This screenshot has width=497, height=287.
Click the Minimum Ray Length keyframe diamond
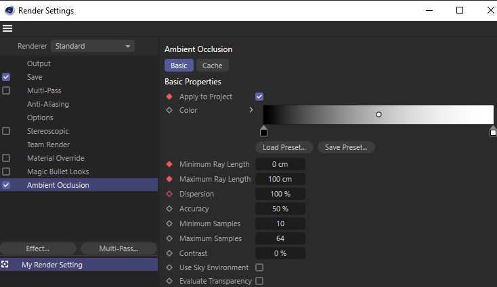click(169, 164)
